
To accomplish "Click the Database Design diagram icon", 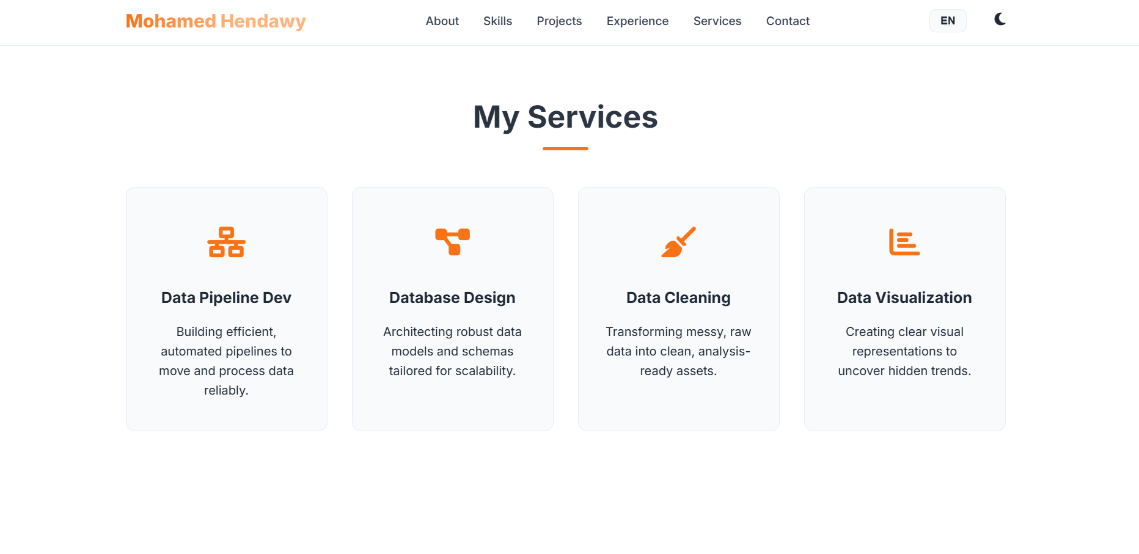I will (x=452, y=242).
